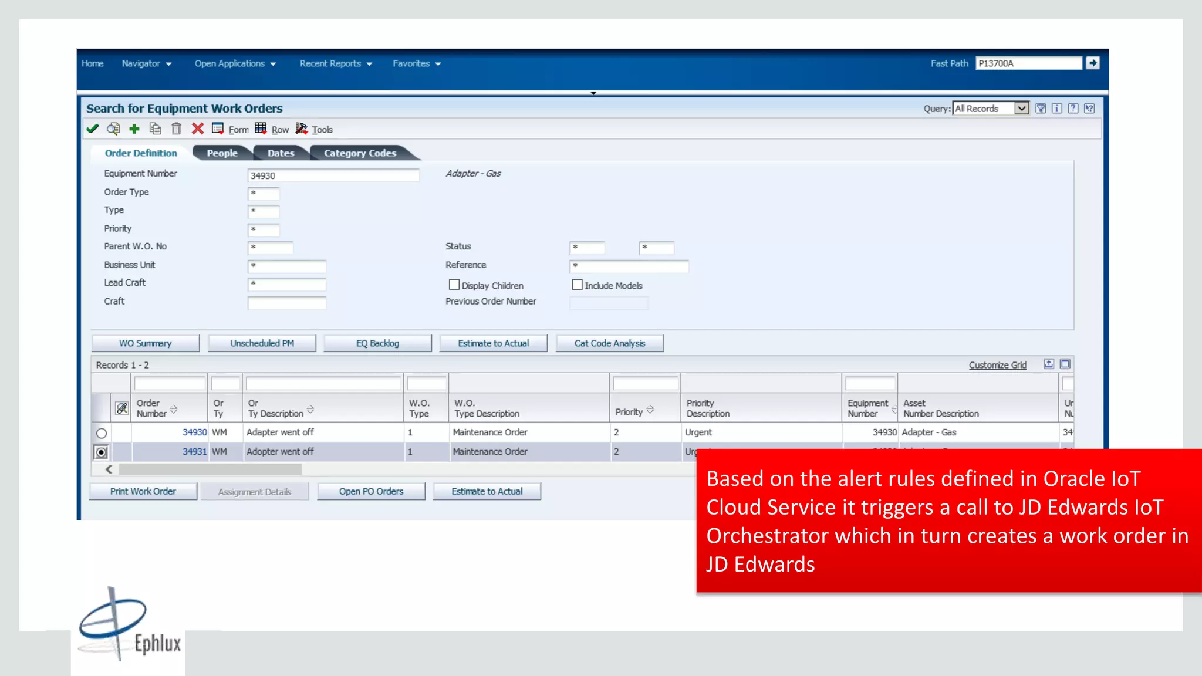
Task: Click the red X Close icon
Action: (x=198, y=129)
